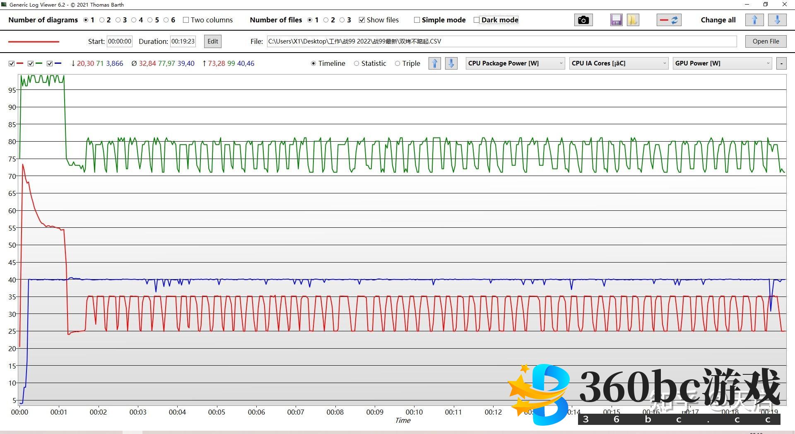Click the File path input field
The height and width of the screenshot is (434, 795).
click(x=501, y=41)
